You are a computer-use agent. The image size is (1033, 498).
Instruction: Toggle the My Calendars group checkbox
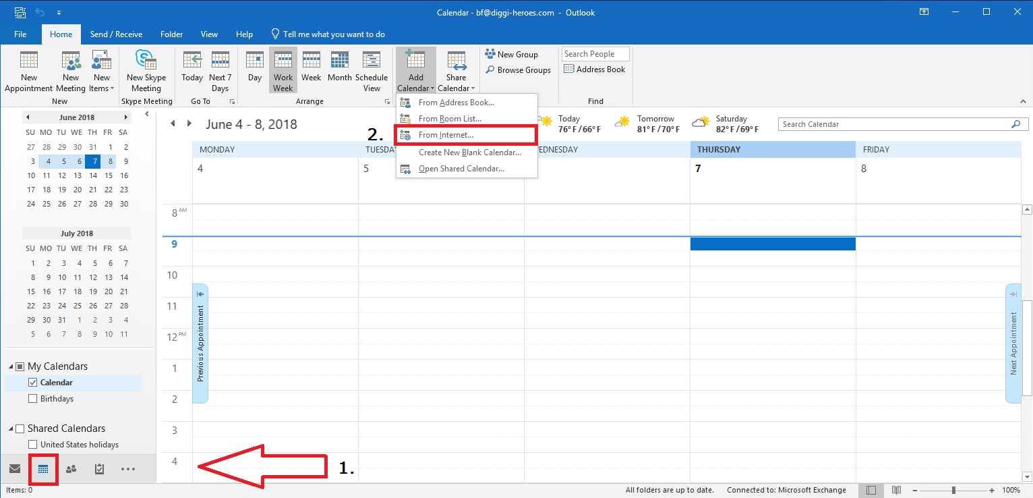(x=20, y=366)
